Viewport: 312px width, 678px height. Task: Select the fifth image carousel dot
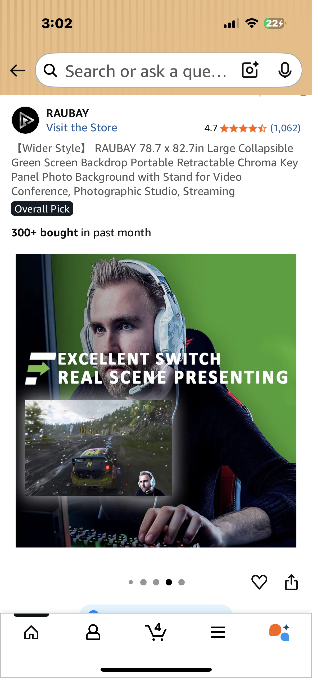[x=182, y=582]
